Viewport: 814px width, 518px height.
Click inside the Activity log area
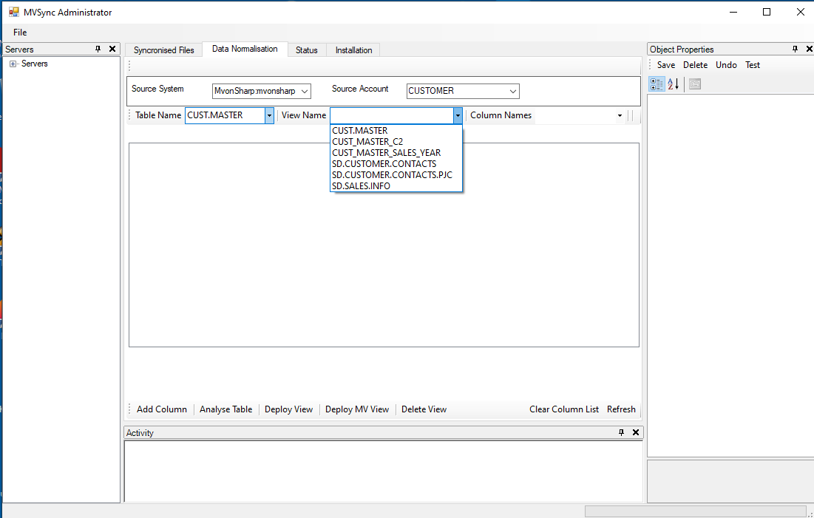(384, 471)
